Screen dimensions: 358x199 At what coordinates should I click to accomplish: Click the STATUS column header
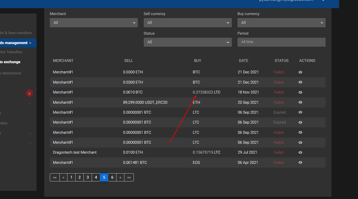click(282, 61)
